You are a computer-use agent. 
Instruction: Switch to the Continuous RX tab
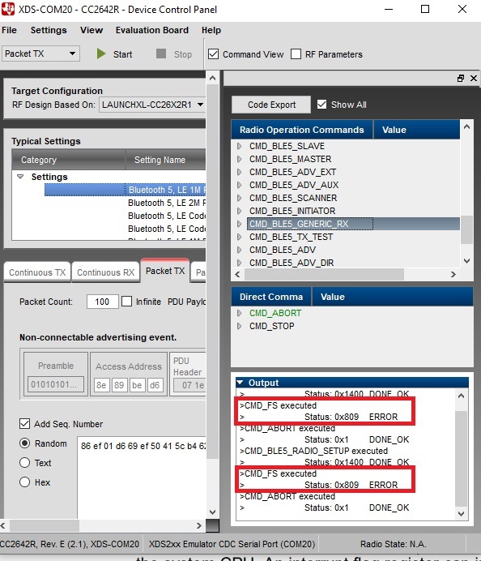pyautogui.click(x=105, y=272)
